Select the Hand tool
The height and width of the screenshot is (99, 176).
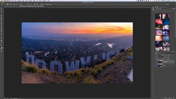pos(1,41)
